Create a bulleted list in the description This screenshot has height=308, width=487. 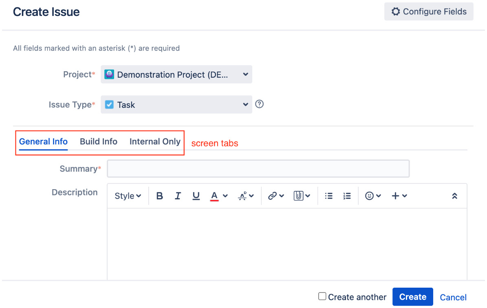(328, 196)
